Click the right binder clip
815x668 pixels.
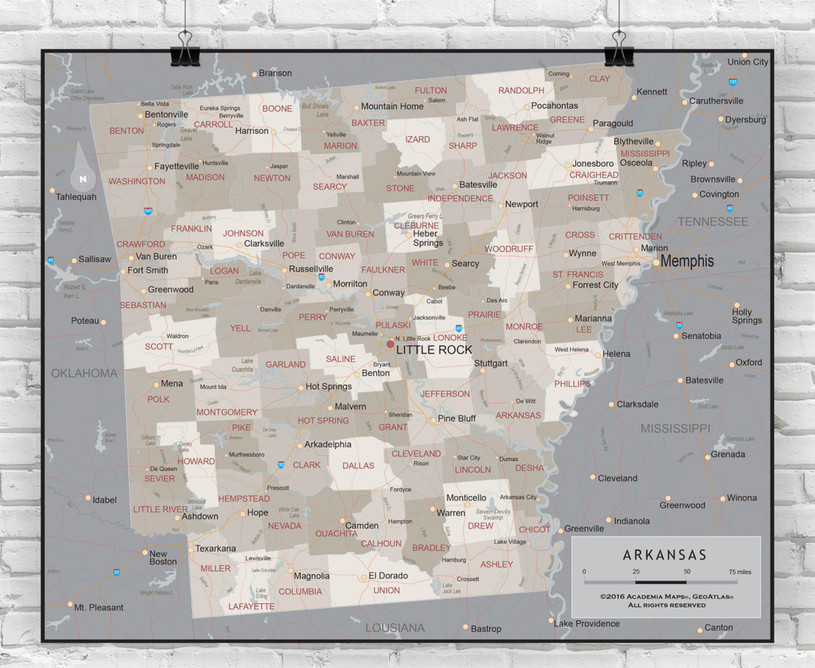[619, 48]
